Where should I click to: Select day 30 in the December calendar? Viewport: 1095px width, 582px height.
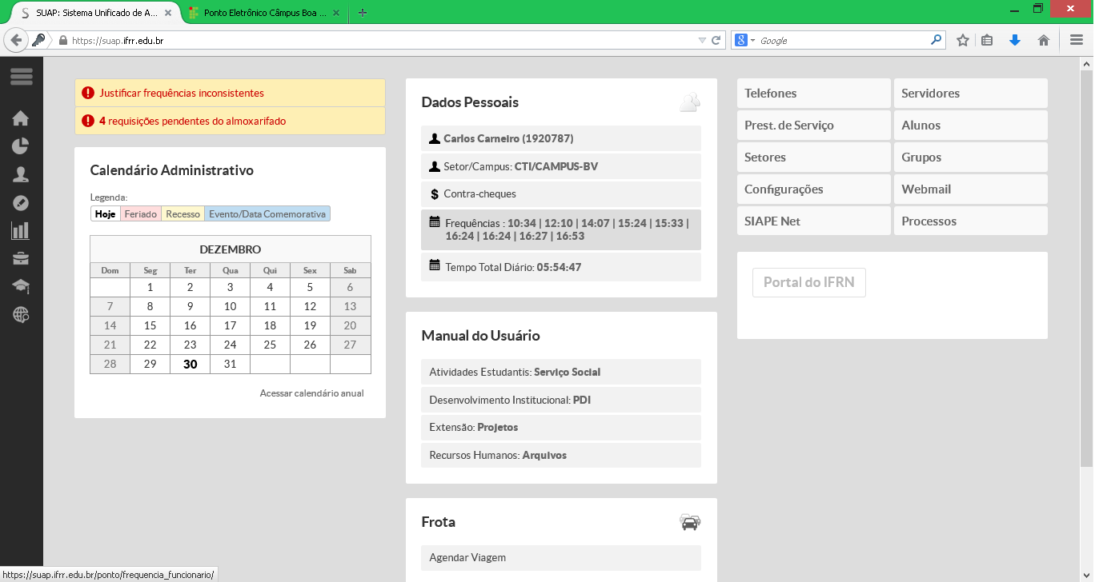click(x=190, y=365)
